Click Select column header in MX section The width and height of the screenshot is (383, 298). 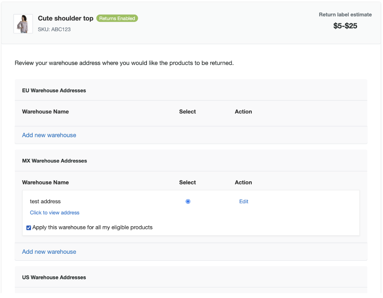pyautogui.click(x=187, y=183)
